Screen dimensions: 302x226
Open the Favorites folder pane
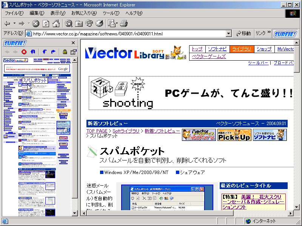click(x=79, y=24)
